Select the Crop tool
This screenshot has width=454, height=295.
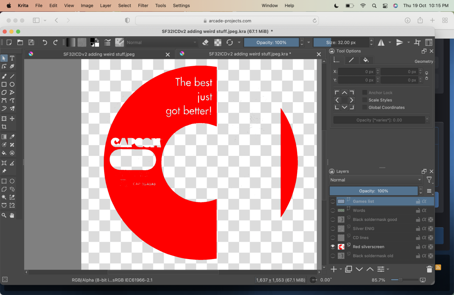pos(4,127)
